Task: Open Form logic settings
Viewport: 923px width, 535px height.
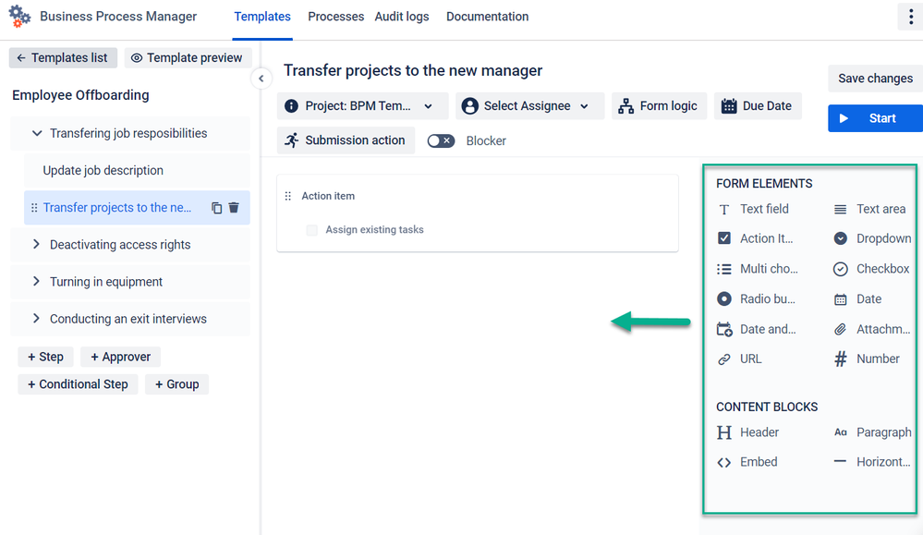Action: [x=660, y=106]
